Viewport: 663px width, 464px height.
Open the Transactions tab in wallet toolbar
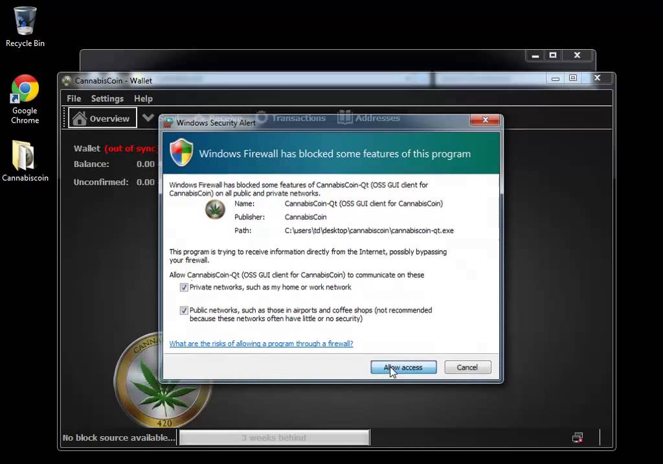291,118
